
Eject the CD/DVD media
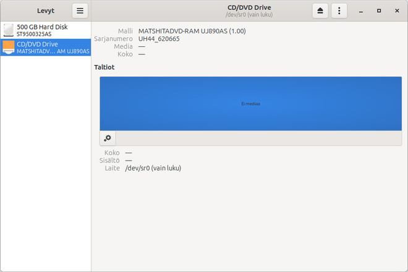(x=320, y=11)
